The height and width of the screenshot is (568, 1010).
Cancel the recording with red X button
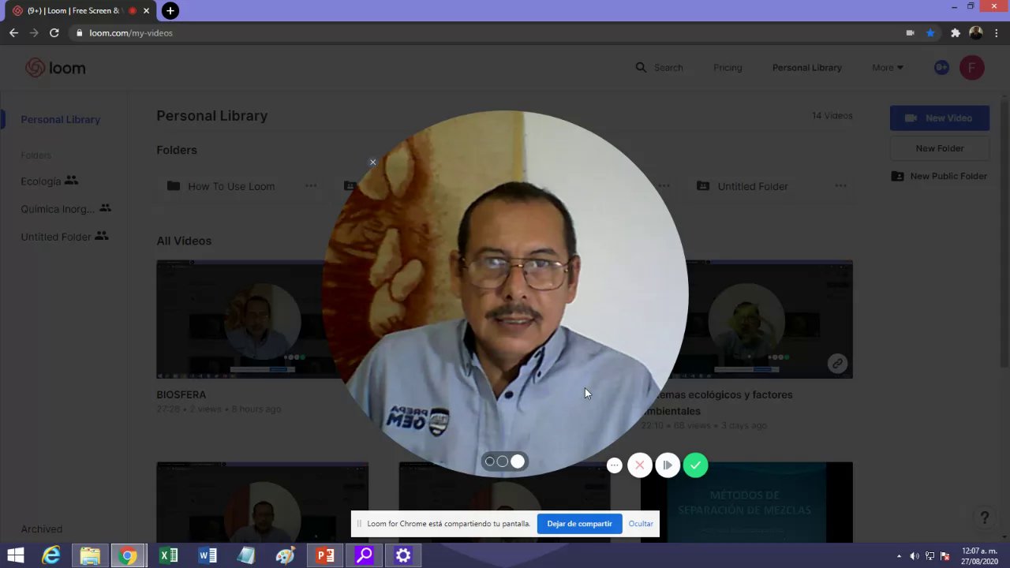(640, 465)
